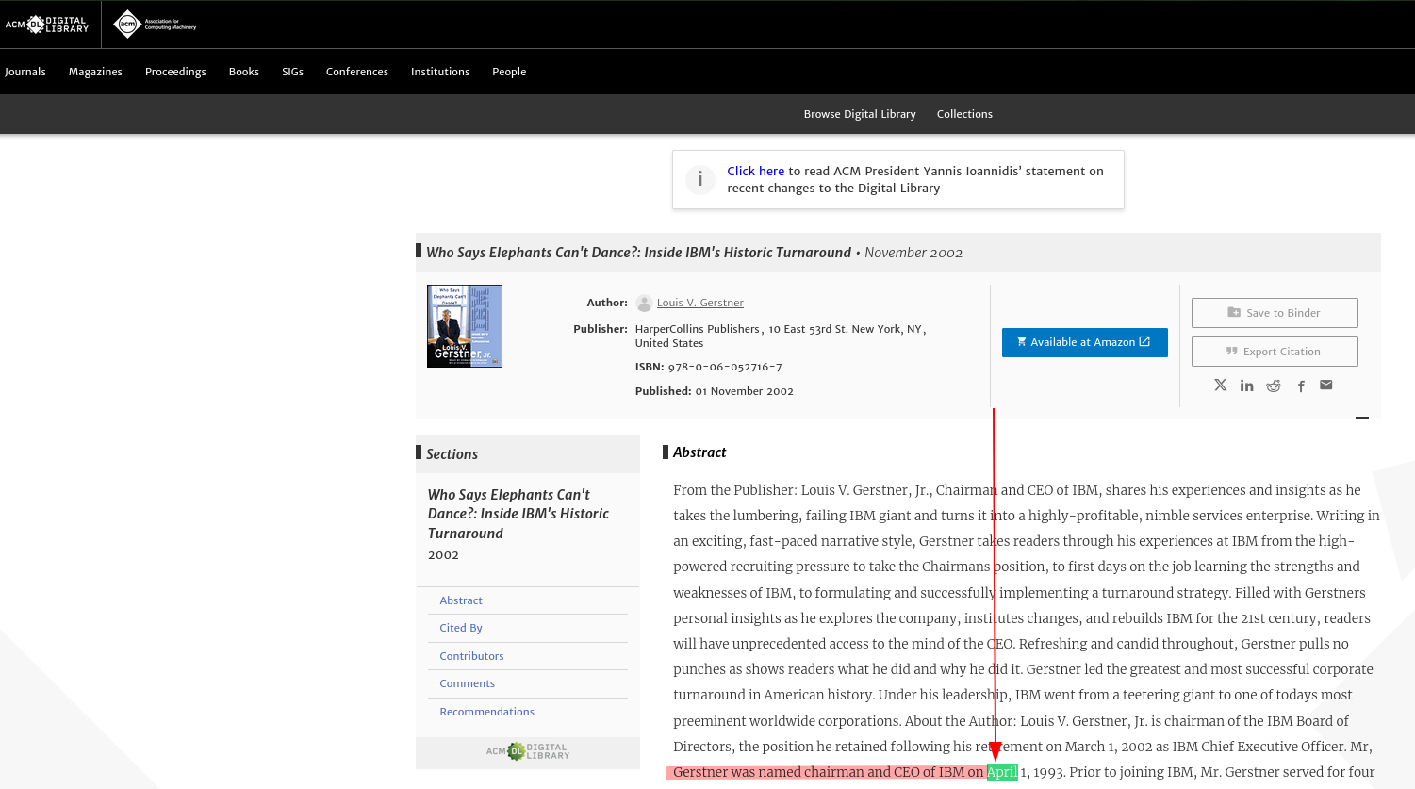Click the info icon in the notice box

click(699, 179)
